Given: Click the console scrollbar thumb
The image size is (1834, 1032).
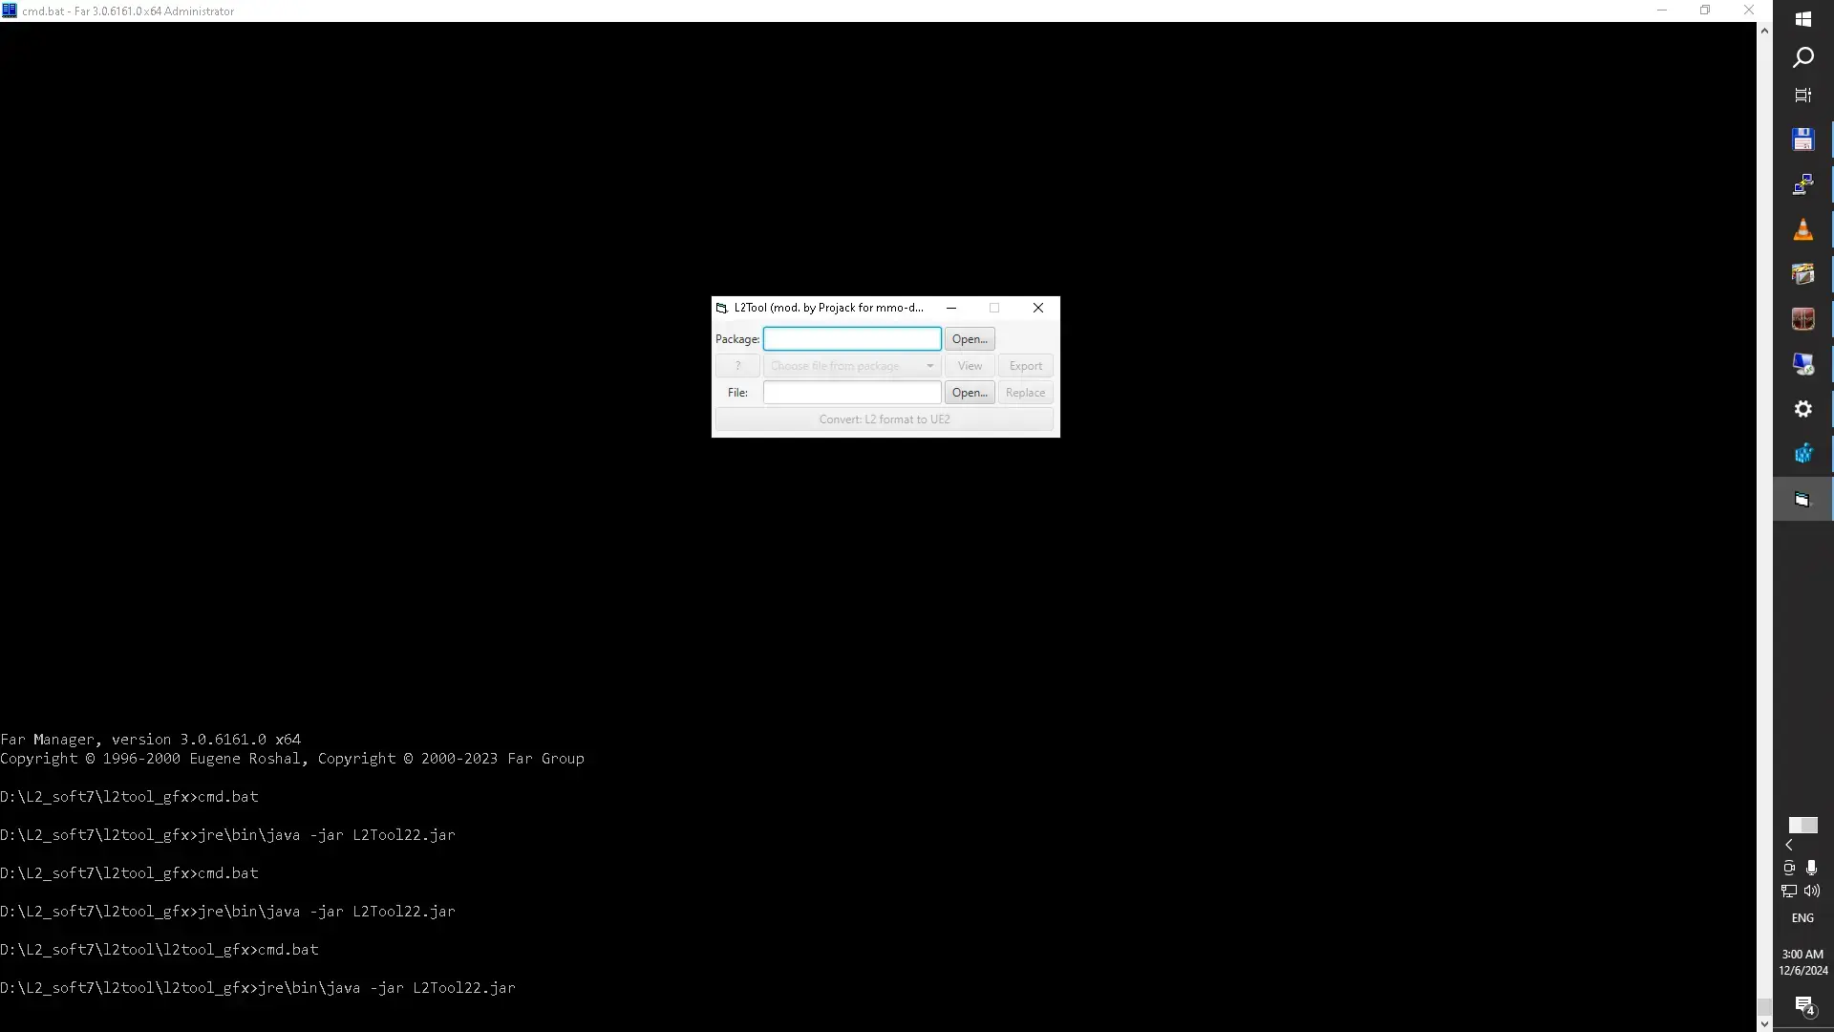Looking at the screenshot, I should tap(1764, 1007).
